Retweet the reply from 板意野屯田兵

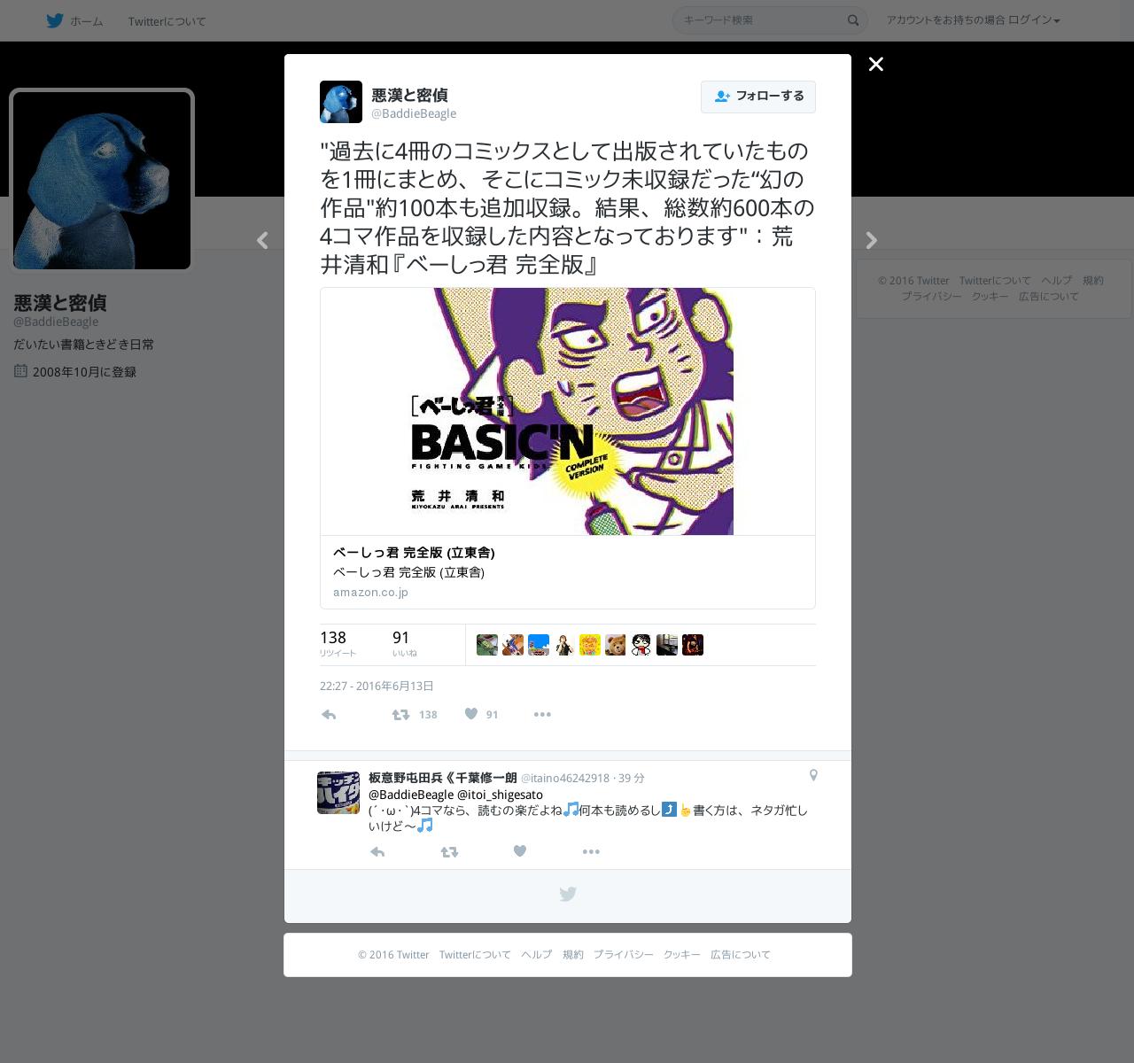tap(449, 852)
